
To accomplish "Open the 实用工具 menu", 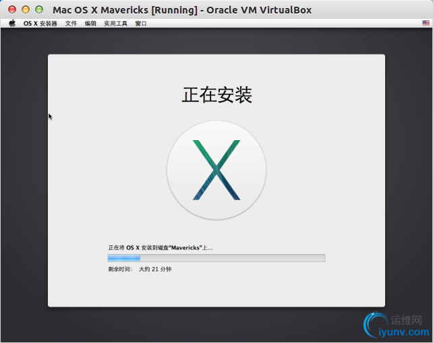I will click(115, 24).
